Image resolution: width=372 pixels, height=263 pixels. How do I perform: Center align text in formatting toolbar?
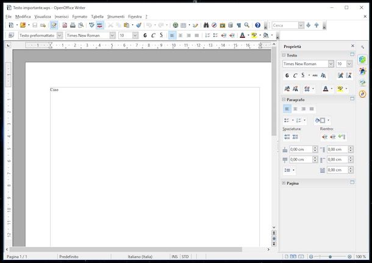181,35
